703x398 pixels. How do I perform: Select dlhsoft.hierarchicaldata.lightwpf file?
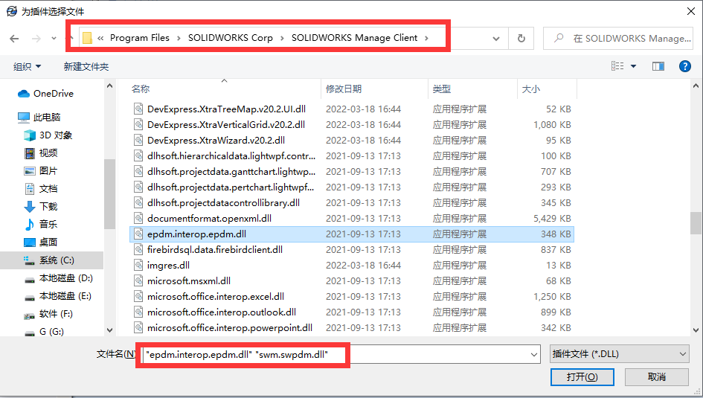click(x=352, y=156)
